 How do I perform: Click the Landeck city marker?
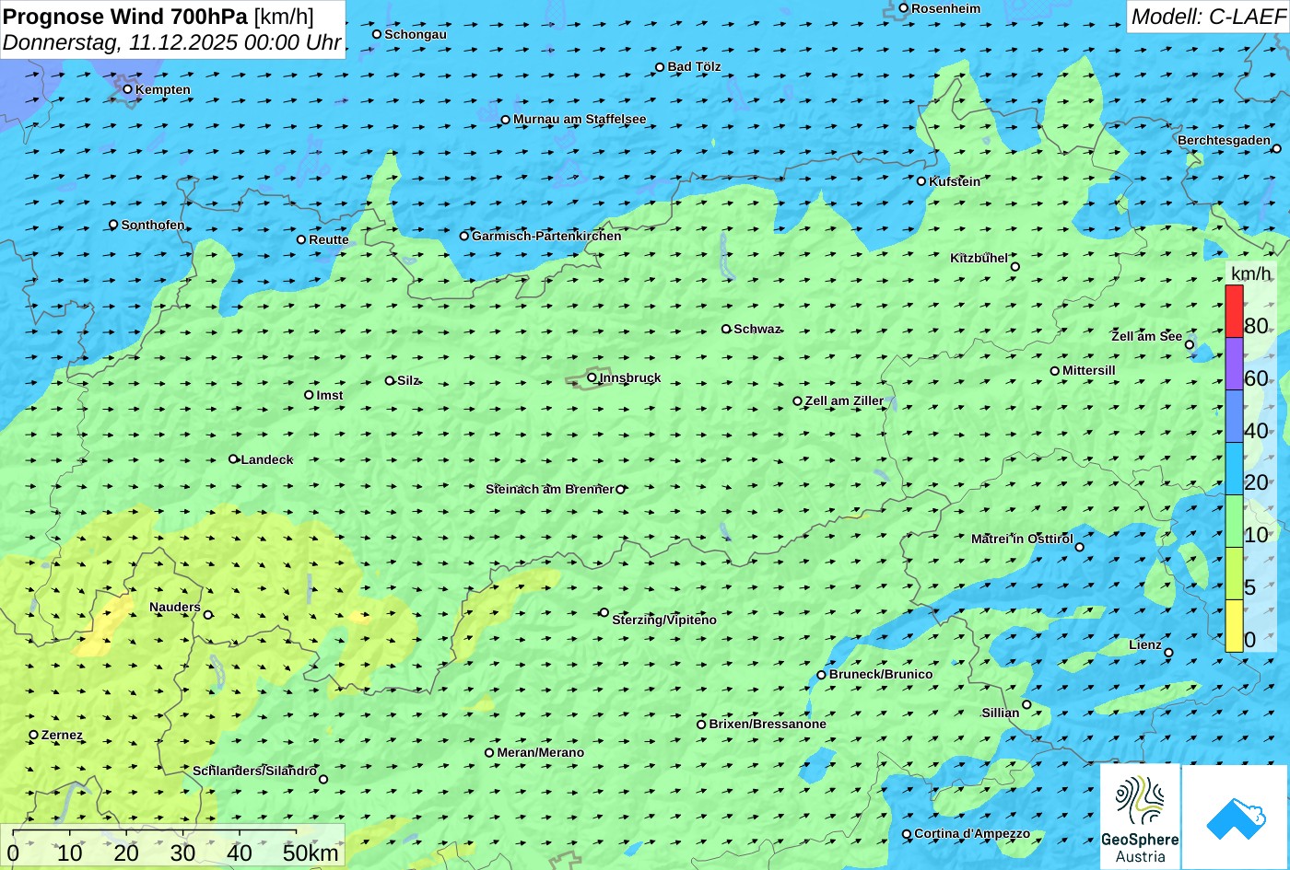[233, 458]
